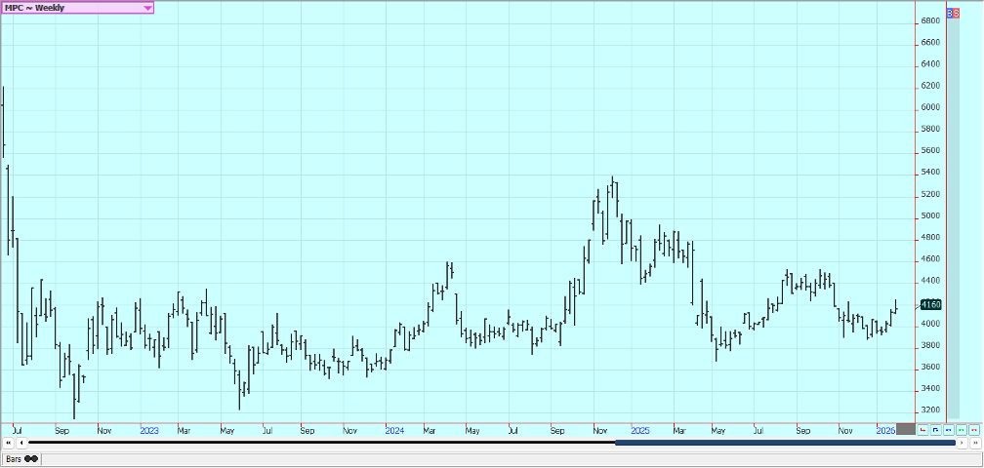Click the red arrow chart scale icon

923,429
